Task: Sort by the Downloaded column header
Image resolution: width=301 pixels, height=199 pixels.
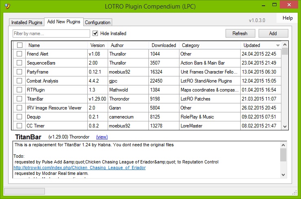Action: tap(164, 45)
